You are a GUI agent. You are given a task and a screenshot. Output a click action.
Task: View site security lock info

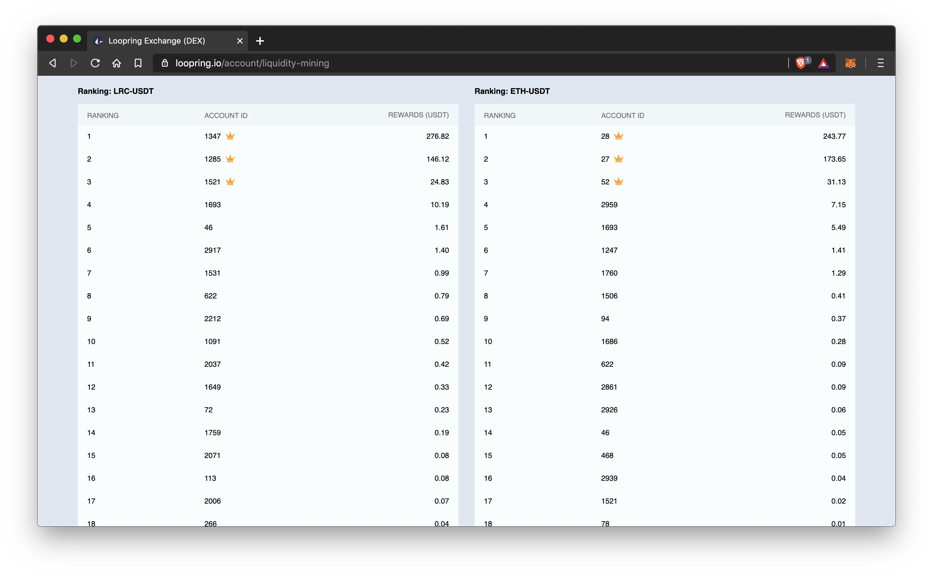(165, 63)
